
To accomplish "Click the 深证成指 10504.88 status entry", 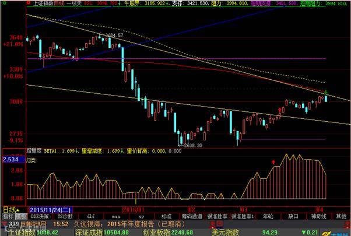I will point(102,233).
